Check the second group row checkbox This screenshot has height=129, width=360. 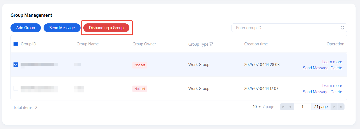16,88
